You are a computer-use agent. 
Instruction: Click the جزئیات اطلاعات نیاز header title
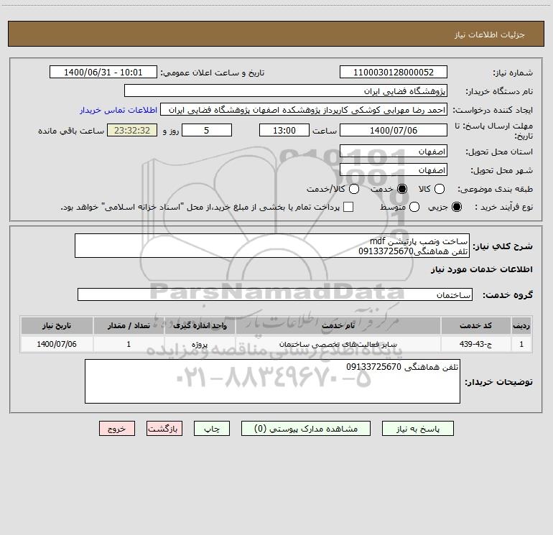(x=489, y=34)
